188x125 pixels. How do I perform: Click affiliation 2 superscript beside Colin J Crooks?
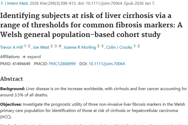tap(139, 46)
